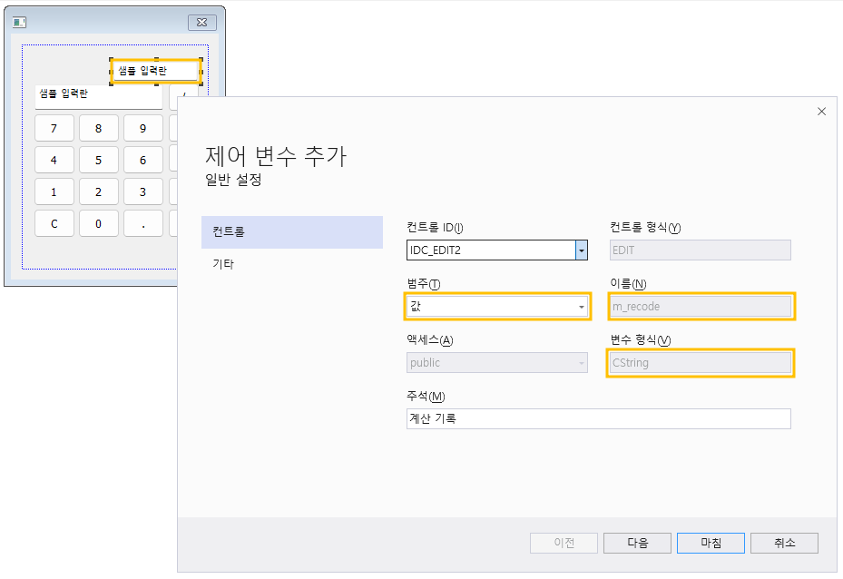Click the 다음 next button
This screenshot has width=843, height=579.
(x=637, y=543)
